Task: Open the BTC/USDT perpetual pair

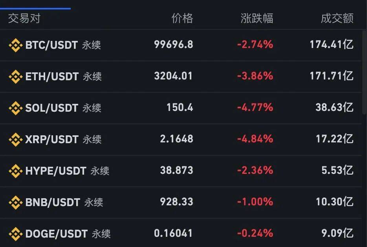Action: coord(51,45)
